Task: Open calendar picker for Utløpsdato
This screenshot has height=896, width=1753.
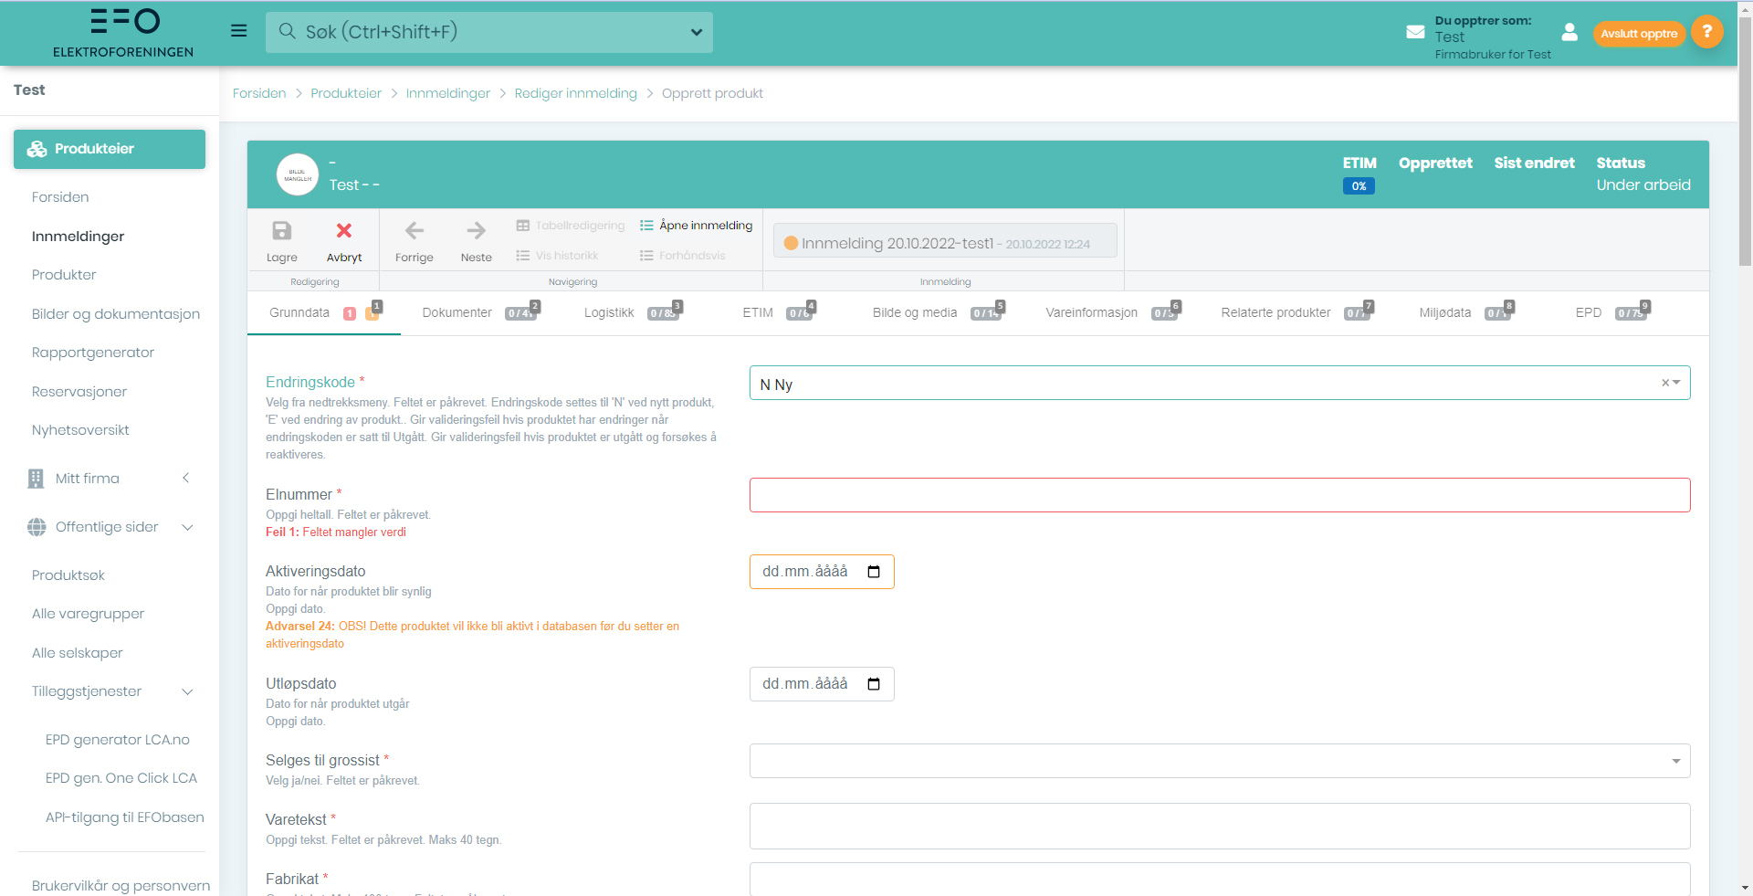Action: click(874, 684)
